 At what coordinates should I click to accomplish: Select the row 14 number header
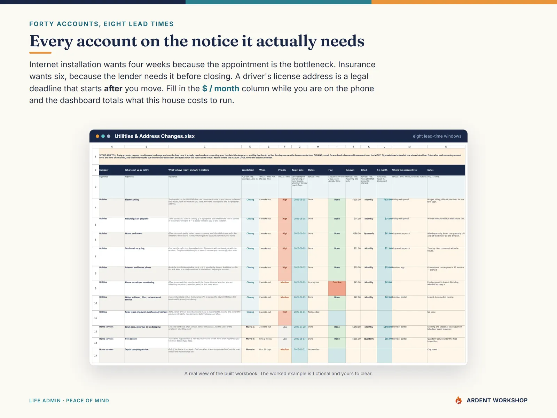pyautogui.click(x=95, y=356)
